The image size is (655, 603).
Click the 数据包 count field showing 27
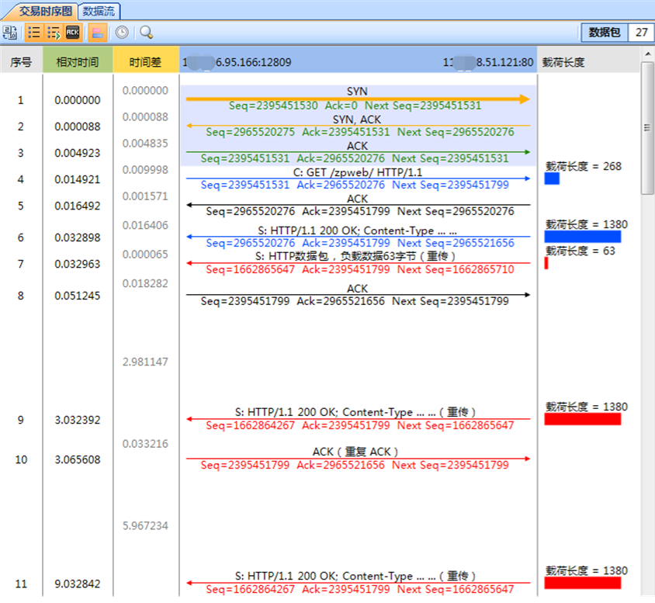coord(641,33)
